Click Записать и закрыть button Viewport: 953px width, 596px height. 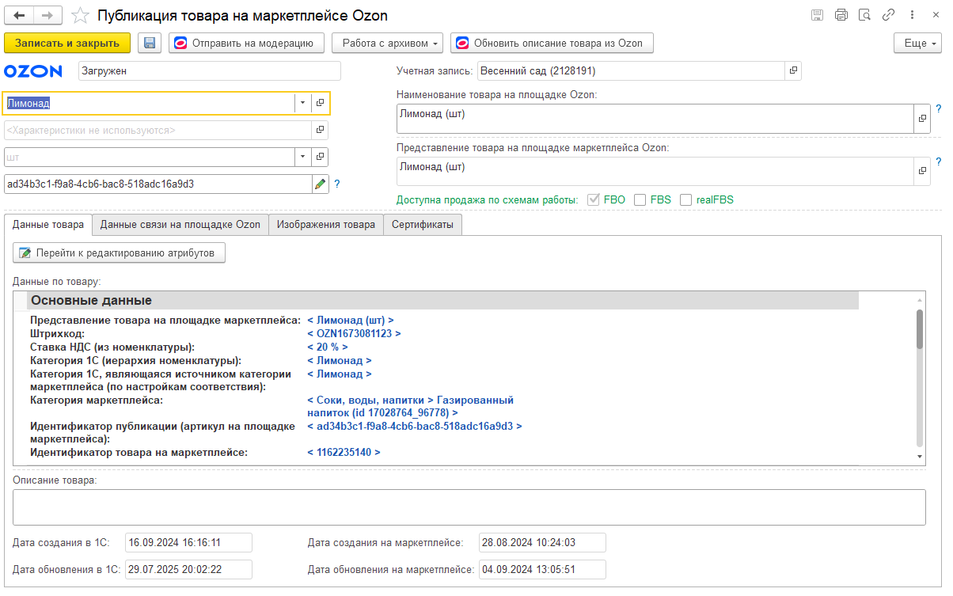67,43
